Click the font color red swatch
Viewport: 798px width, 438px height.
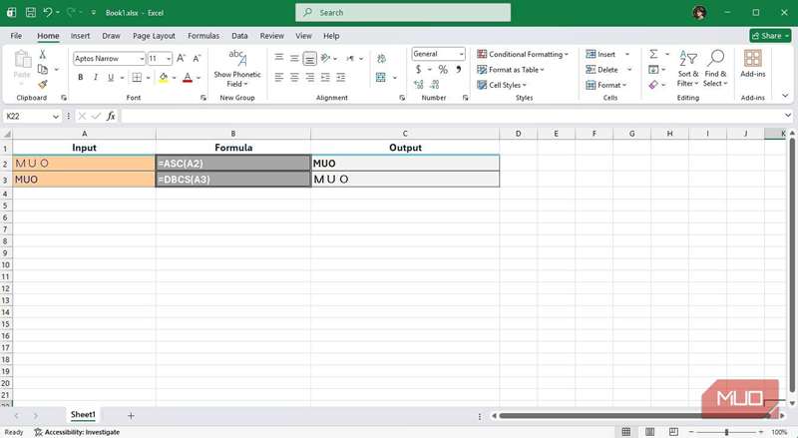187,78
